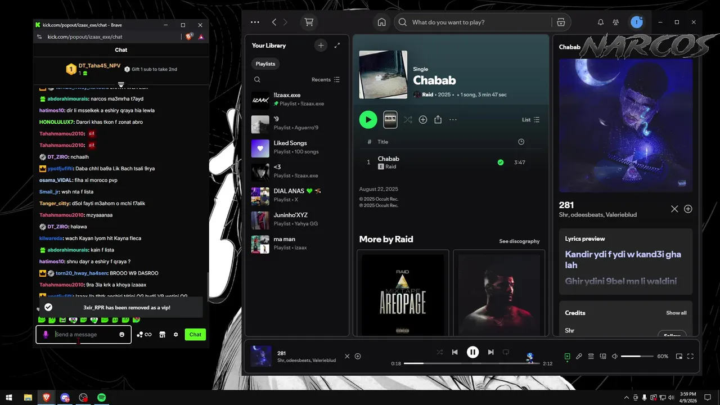Open the Areopage mixtape thumbnail
The width and height of the screenshot is (720, 405).
[x=402, y=295]
